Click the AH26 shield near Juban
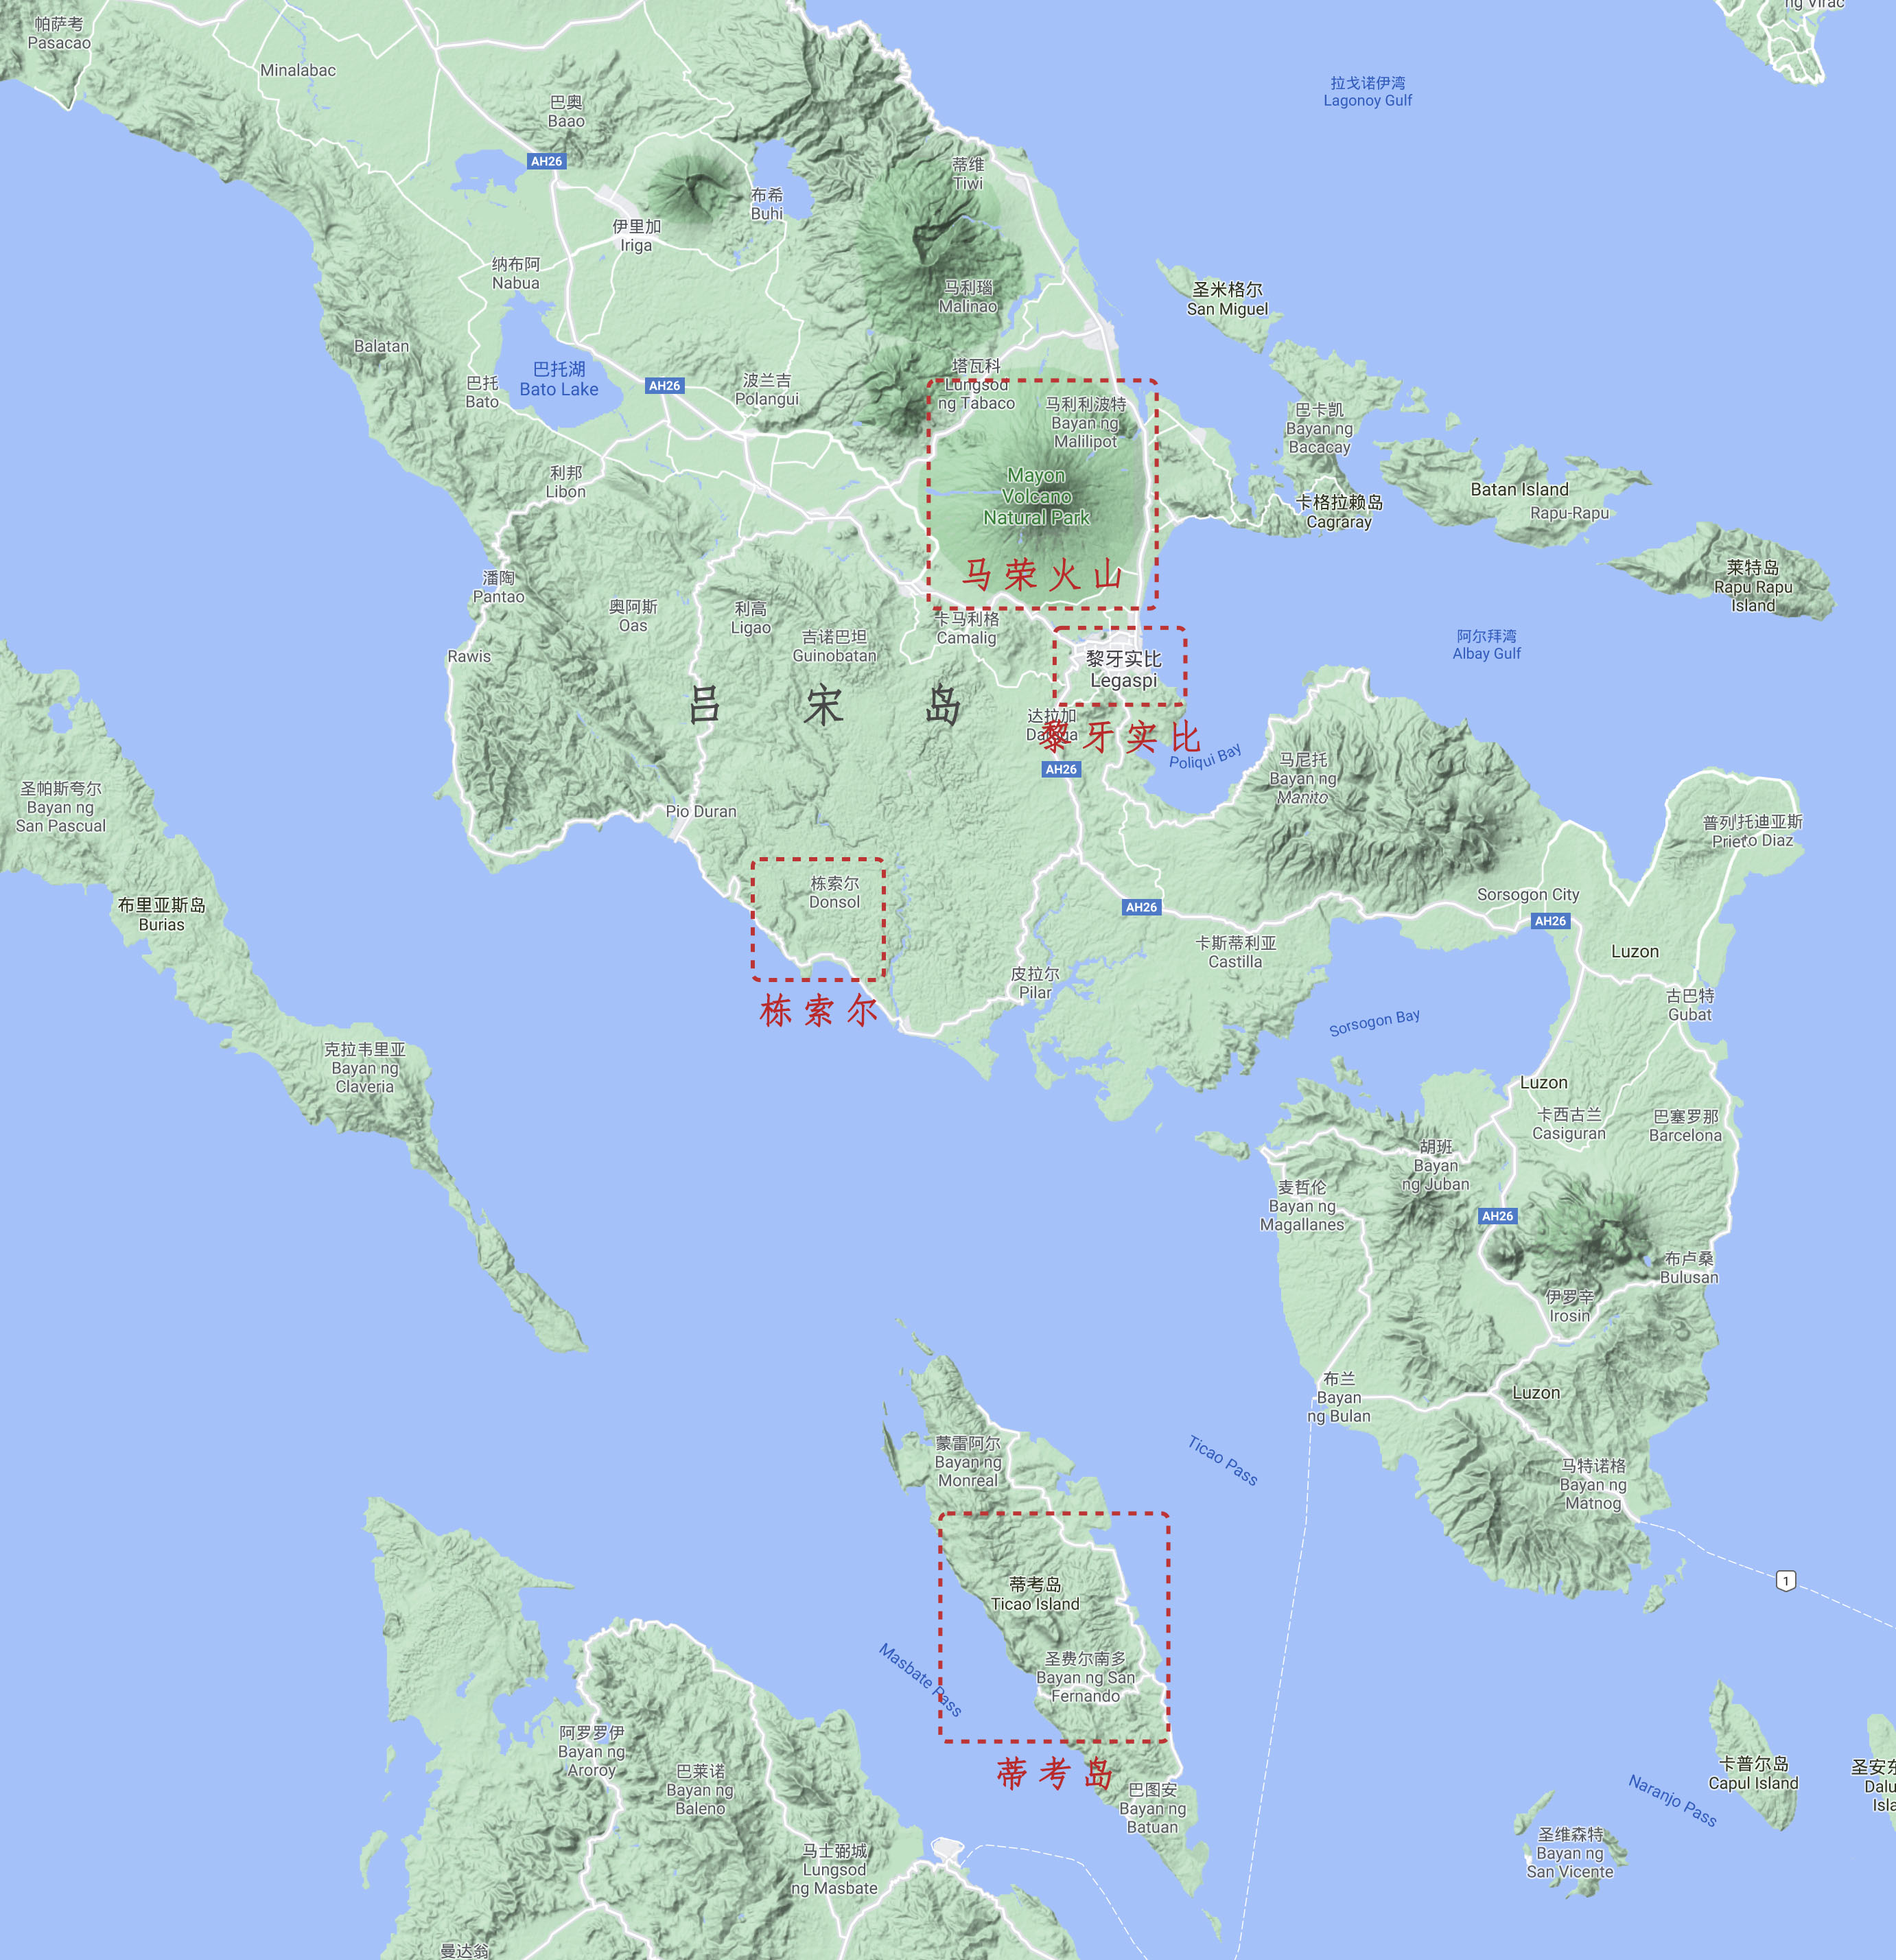 (x=1497, y=1216)
